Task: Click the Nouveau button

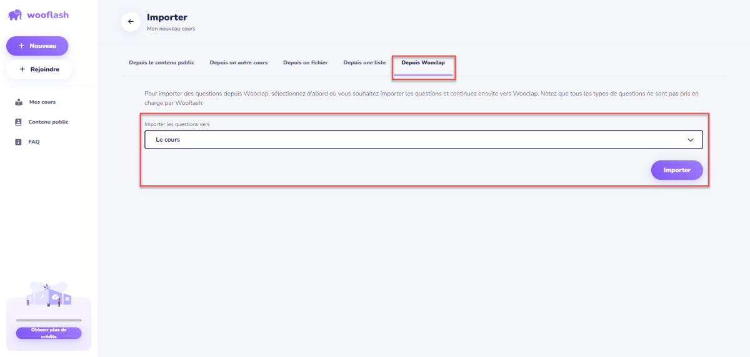Action: pyautogui.click(x=37, y=46)
